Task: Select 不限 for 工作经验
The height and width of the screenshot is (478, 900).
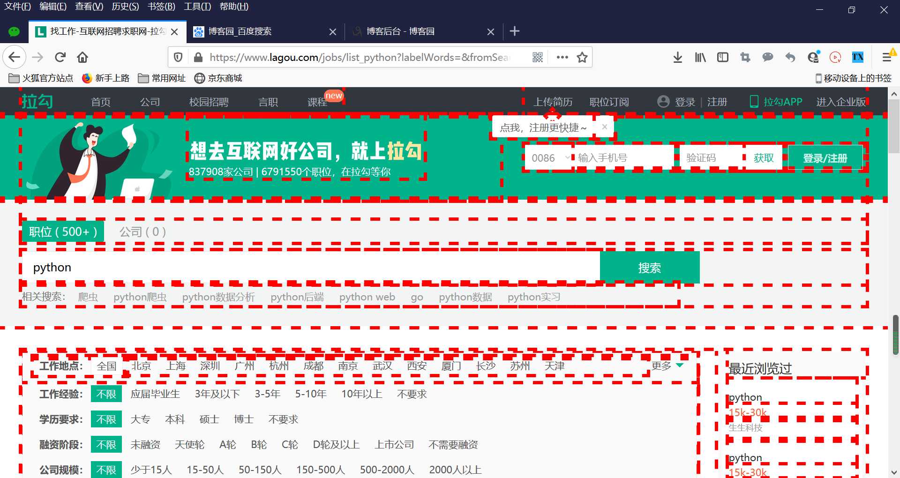Action: tap(106, 394)
